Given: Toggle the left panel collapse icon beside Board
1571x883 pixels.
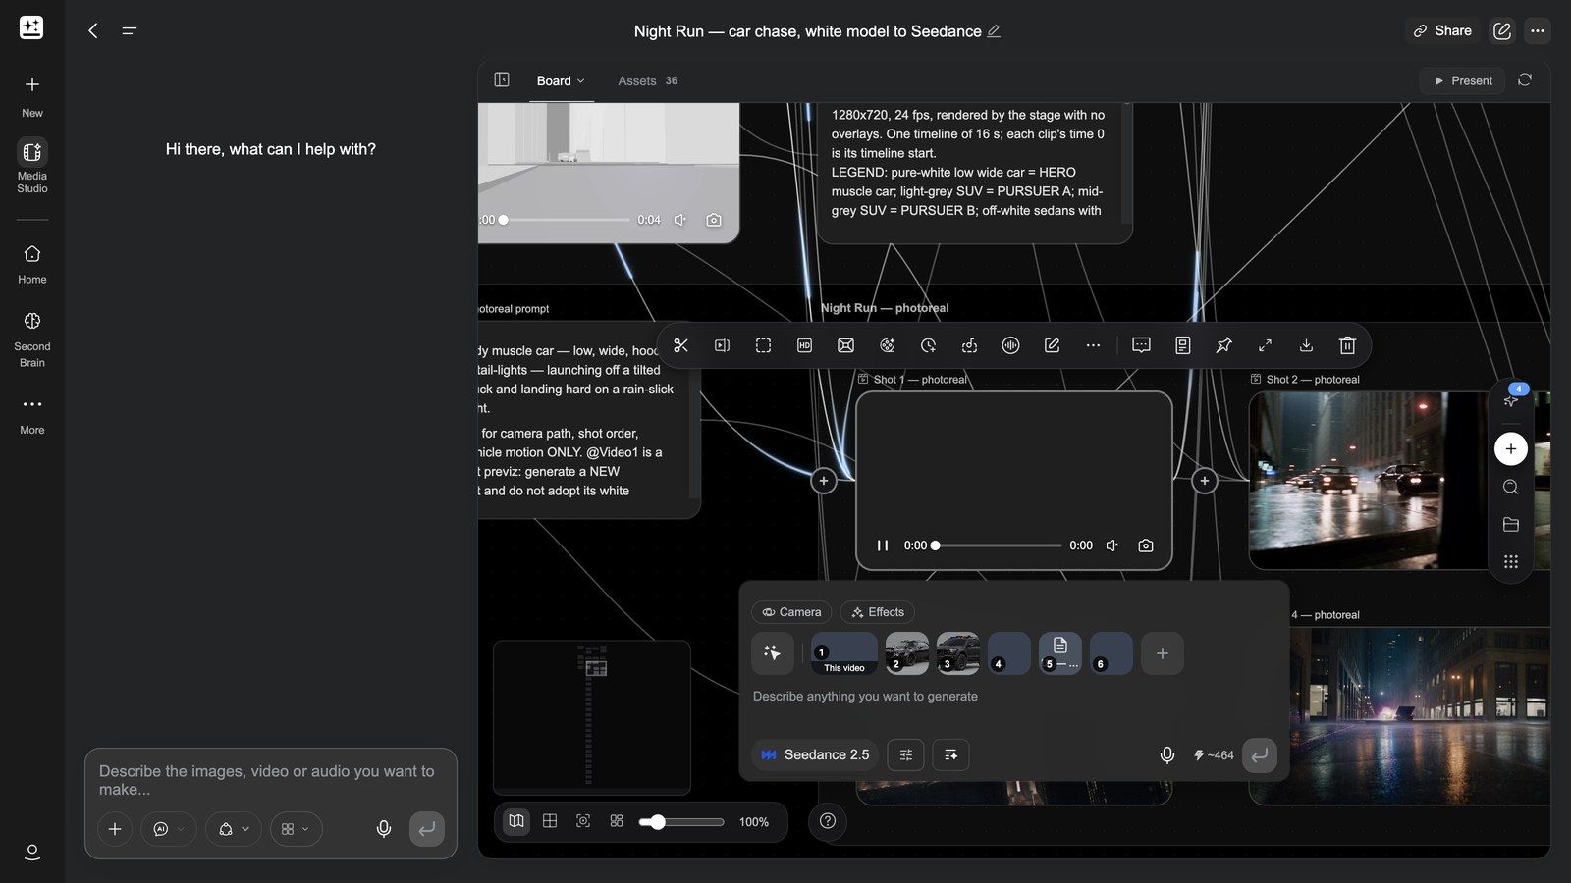Looking at the screenshot, I should coord(502,80).
